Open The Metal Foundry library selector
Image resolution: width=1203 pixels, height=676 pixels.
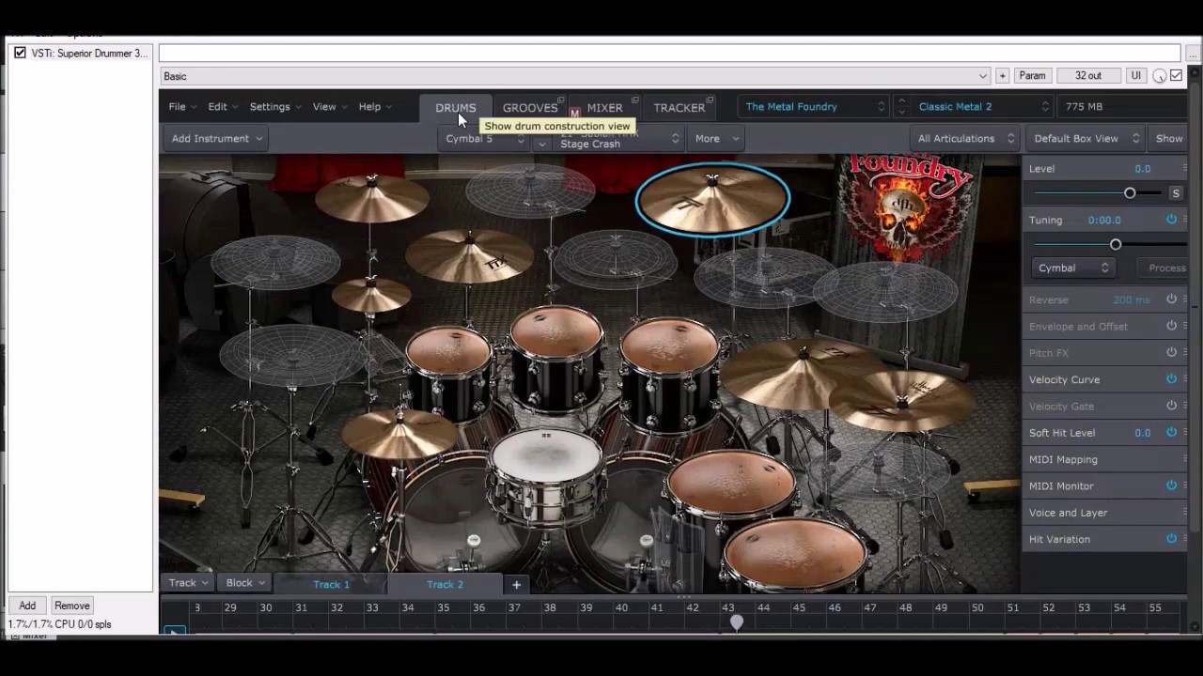[814, 107]
